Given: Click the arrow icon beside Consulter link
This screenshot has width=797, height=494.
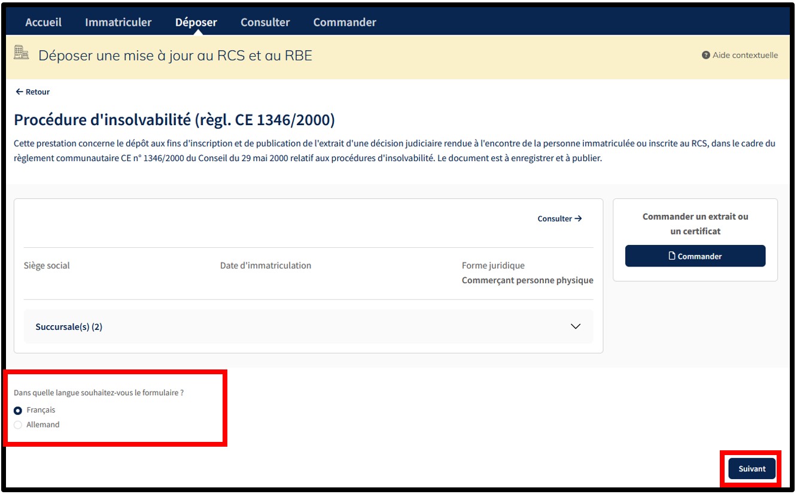Looking at the screenshot, I should point(578,219).
